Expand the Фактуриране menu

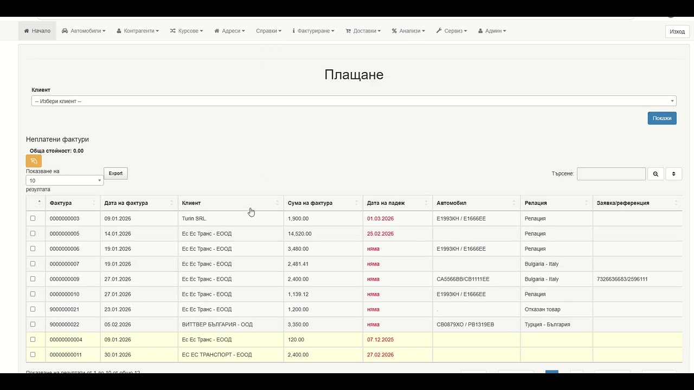point(313,31)
